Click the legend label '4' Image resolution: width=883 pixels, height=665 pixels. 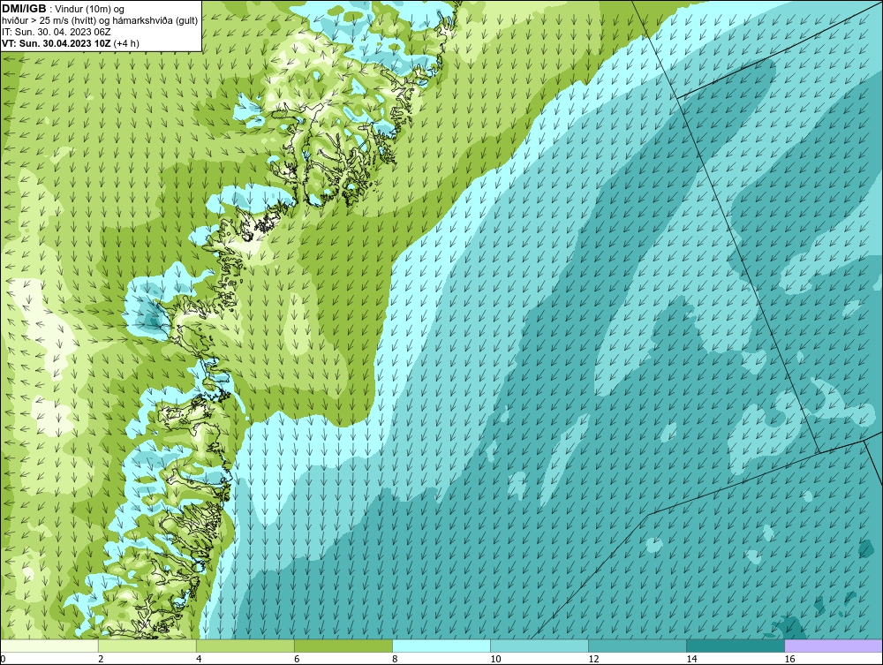(x=199, y=659)
